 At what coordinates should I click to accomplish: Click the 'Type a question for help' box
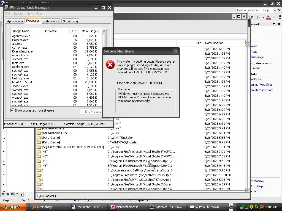click(x=254, y=10)
